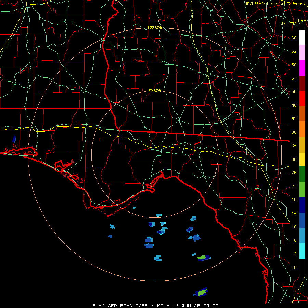This screenshot has width=308, height=308.
Task: Click the '10' legend value
Action: click(294, 227)
